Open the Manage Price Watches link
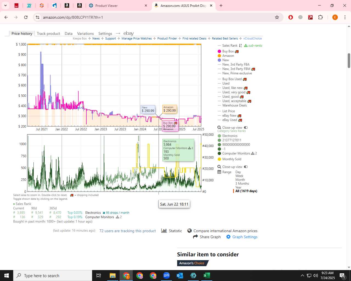Screen dimensions: 351x281 (x=137, y=38)
